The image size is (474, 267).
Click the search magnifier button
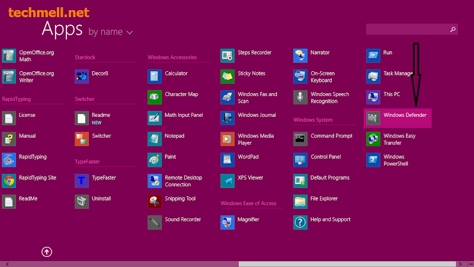pos(453,29)
